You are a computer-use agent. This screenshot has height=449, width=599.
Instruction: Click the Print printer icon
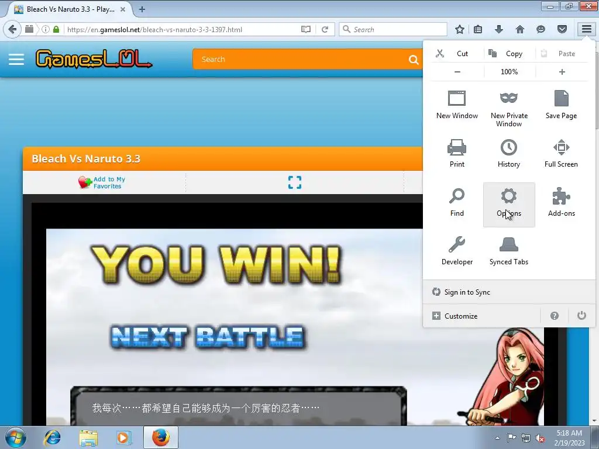point(457,154)
